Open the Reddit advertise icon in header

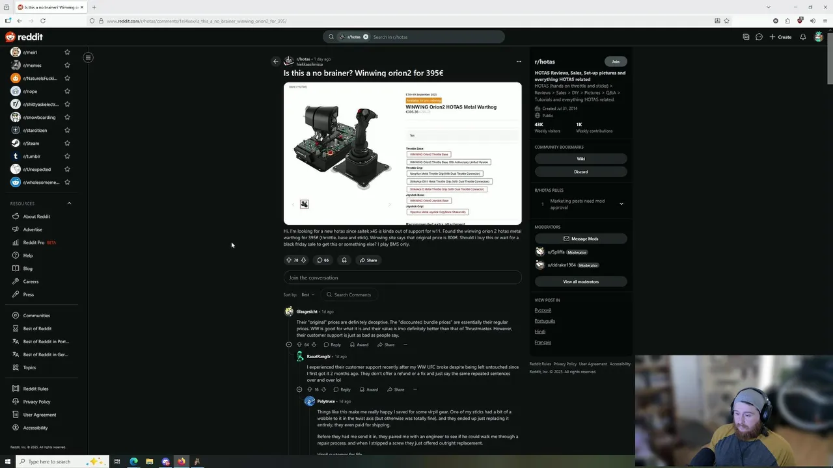[746, 37]
